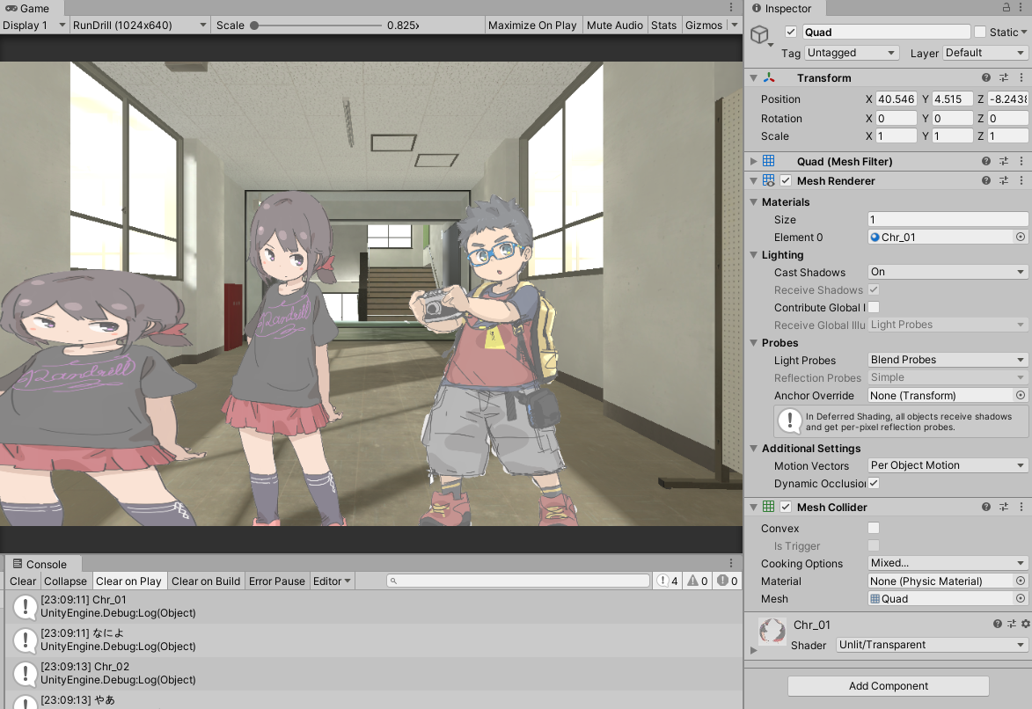Toggle console info message count filter

tap(668, 581)
